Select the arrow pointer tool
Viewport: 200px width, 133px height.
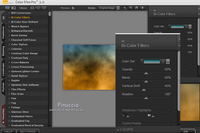click(125, 8)
